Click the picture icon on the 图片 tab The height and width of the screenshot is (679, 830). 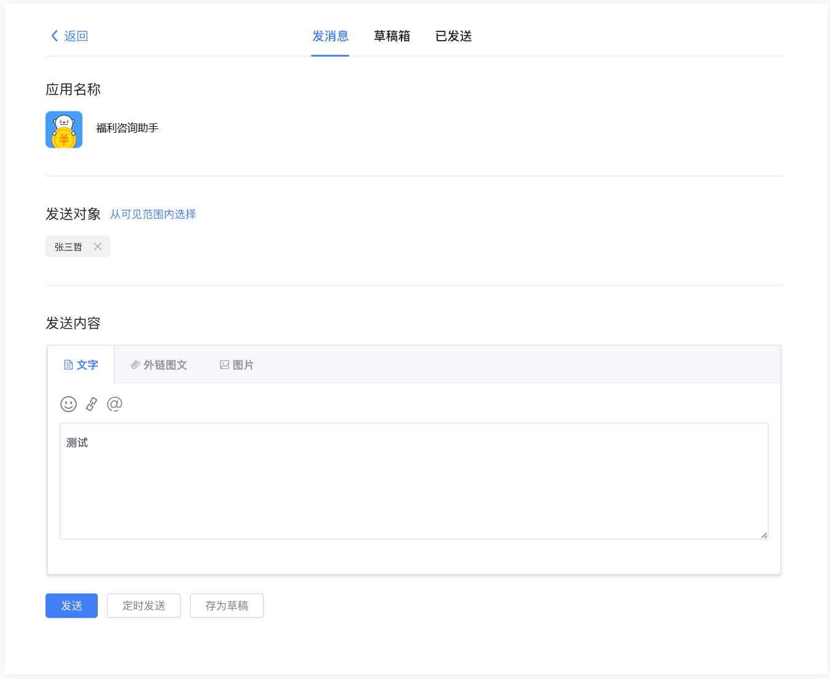click(x=224, y=364)
